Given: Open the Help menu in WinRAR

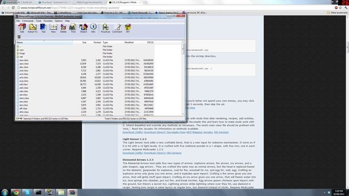Looking at the screenshot, I should point(67,21).
